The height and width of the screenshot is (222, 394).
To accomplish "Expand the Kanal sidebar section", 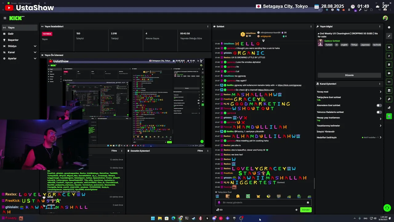I will [35, 52].
